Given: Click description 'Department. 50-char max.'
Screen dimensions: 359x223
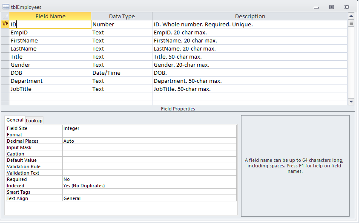Looking at the screenshot, I should [x=250, y=81].
